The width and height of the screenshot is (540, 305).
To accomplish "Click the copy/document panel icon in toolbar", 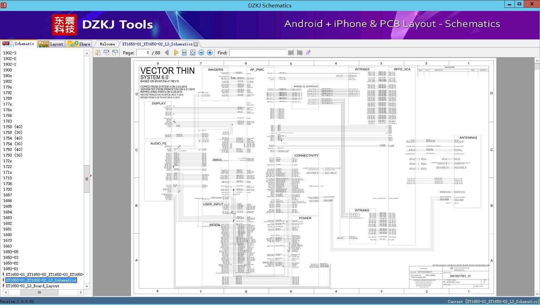I will pyautogui.click(x=98, y=53).
